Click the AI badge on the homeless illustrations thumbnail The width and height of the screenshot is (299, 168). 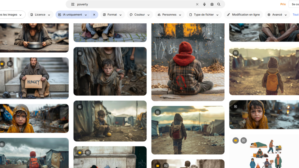[x=244, y=140]
